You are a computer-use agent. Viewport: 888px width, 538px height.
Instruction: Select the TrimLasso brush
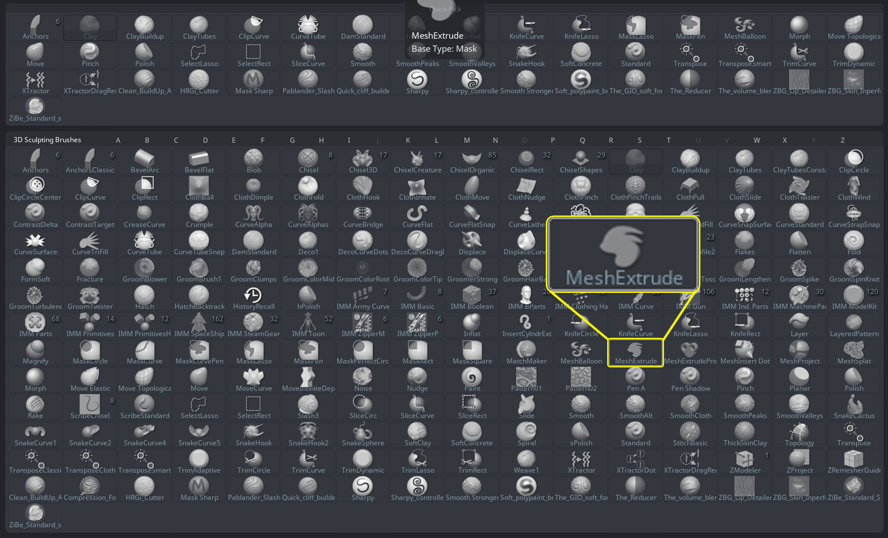pyautogui.click(x=417, y=462)
